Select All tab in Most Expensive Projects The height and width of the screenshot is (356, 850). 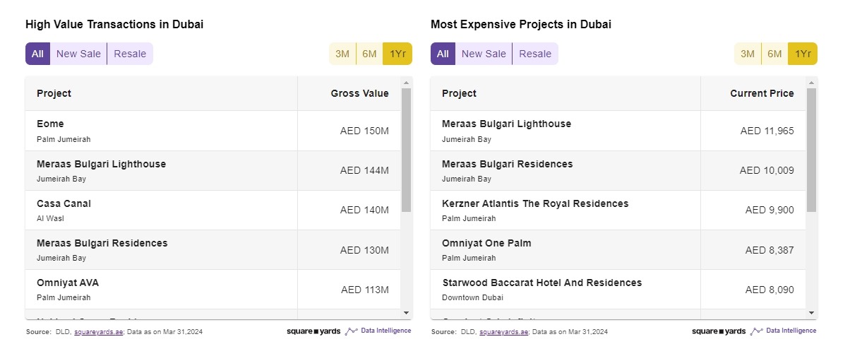(443, 54)
